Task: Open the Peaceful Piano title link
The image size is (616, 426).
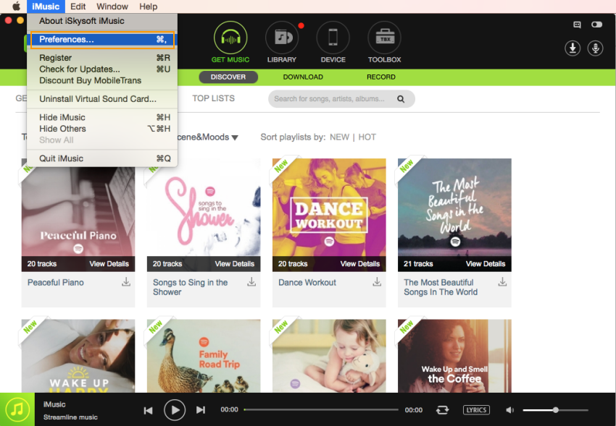Action: pos(55,283)
